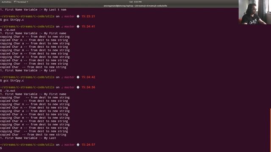
Task: Click the terminal scrollbar handle on the right edge
Action: tap(270, 130)
